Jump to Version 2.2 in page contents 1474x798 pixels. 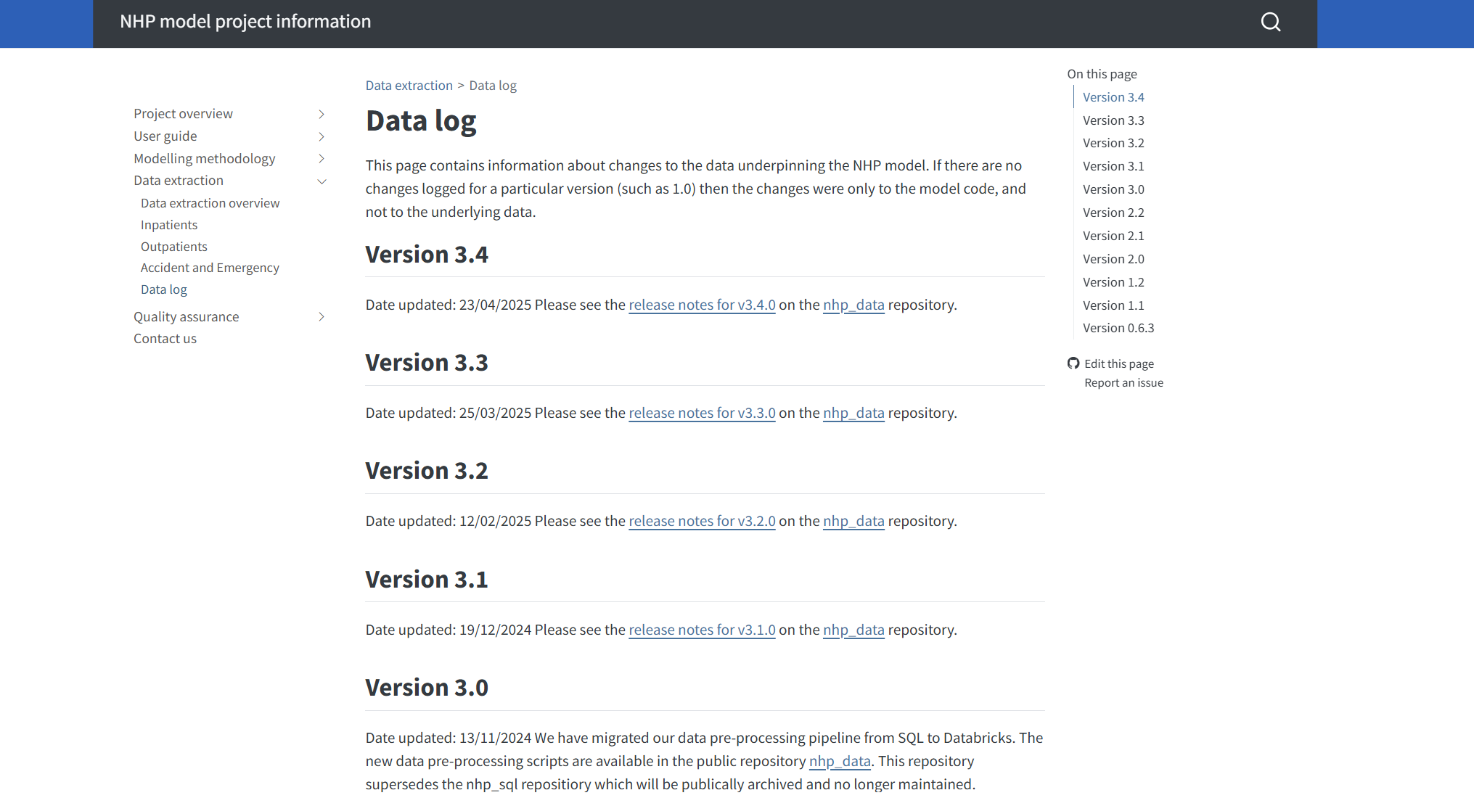click(1113, 213)
